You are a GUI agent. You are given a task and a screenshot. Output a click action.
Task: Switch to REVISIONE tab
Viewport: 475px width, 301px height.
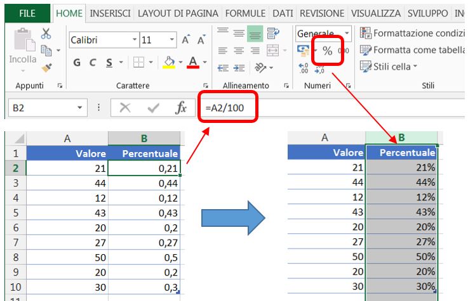click(322, 13)
